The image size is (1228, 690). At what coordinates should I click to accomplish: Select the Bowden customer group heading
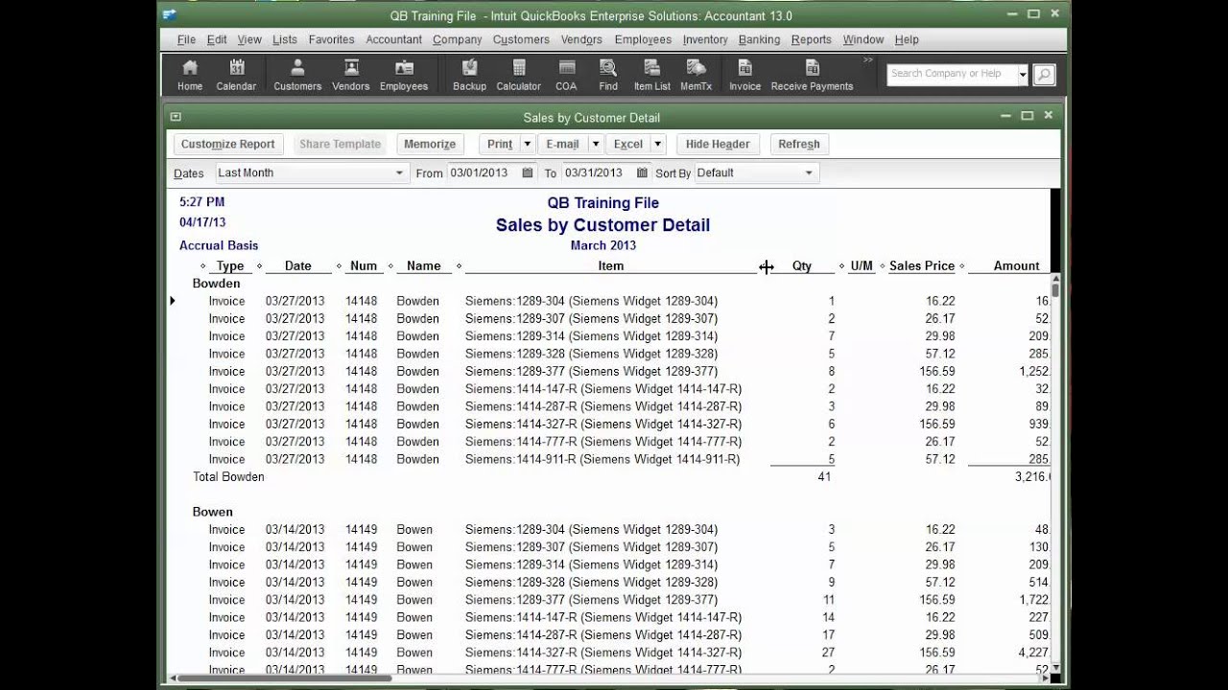click(x=216, y=284)
